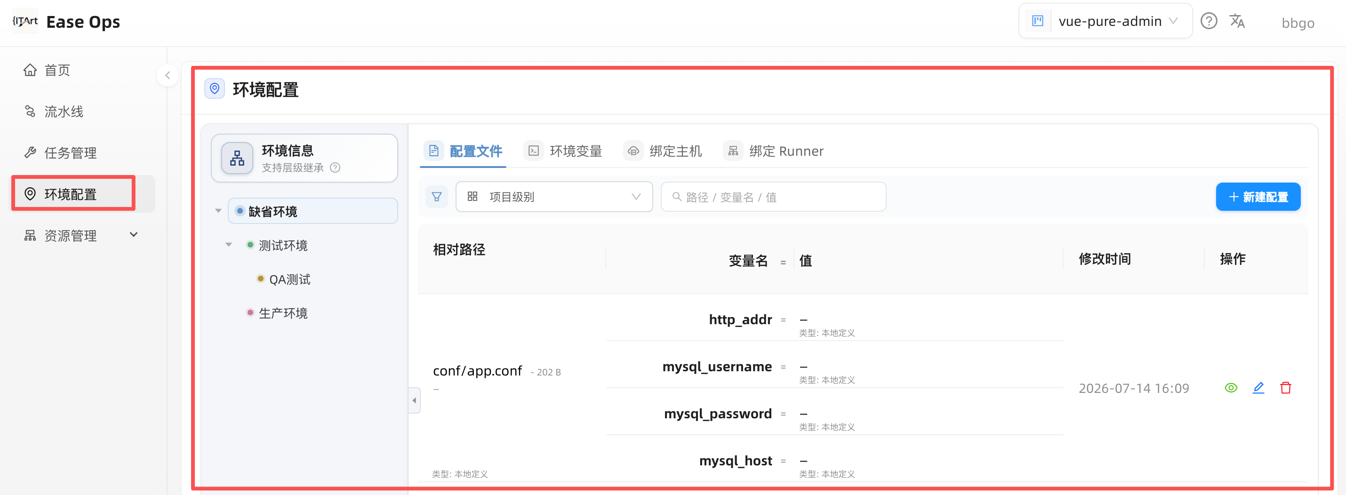Viewport: 1346px width, 495px height.
Task: Switch to the 环境变量 tab
Action: pyautogui.click(x=563, y=151)
